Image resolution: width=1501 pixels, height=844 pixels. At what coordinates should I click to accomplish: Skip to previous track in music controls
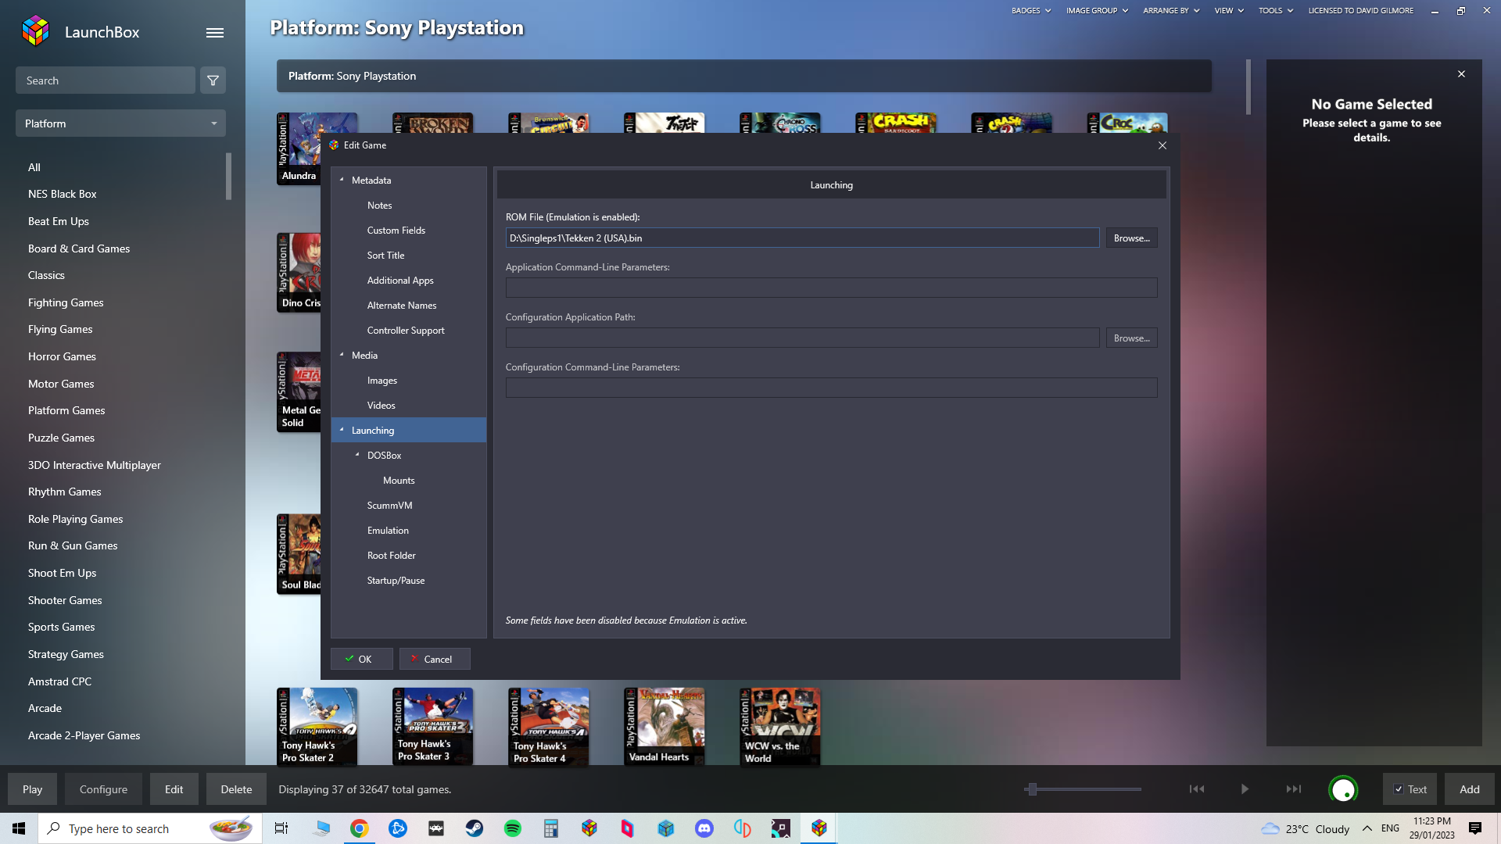click(1196, 789)
